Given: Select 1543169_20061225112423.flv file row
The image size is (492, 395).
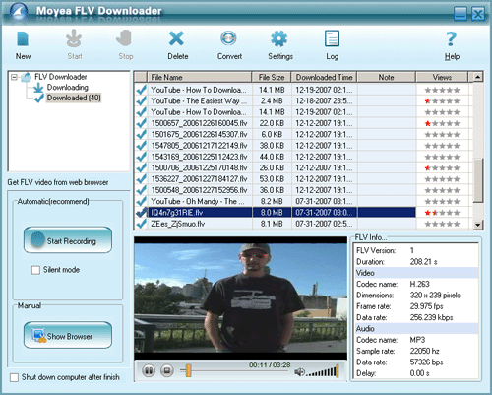Looking at the screenshot, I should 301,157.
